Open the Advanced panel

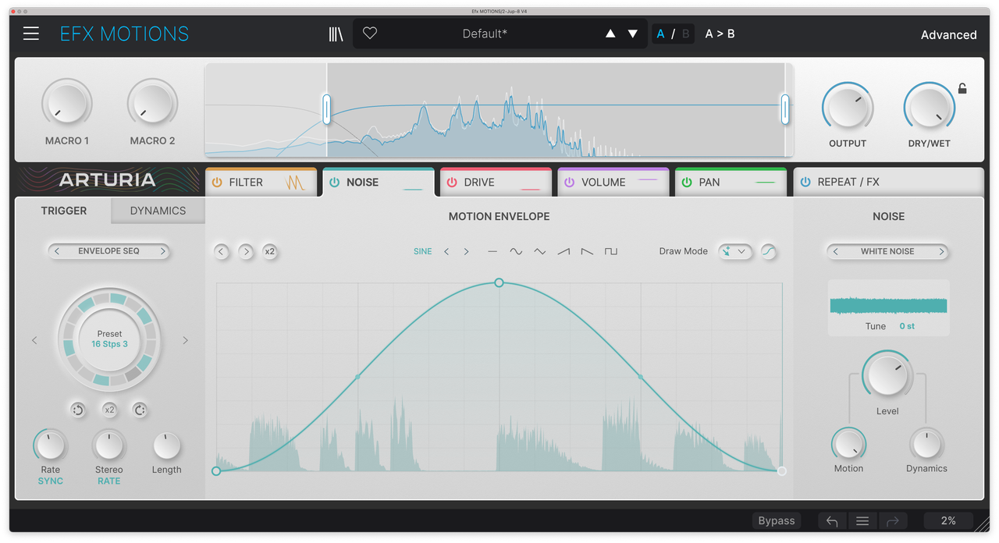(948, 34)
